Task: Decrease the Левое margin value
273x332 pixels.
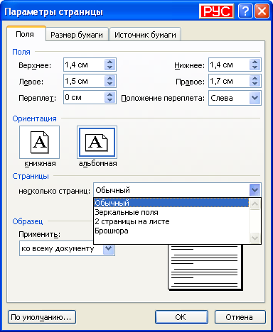Action: point(109,84)
